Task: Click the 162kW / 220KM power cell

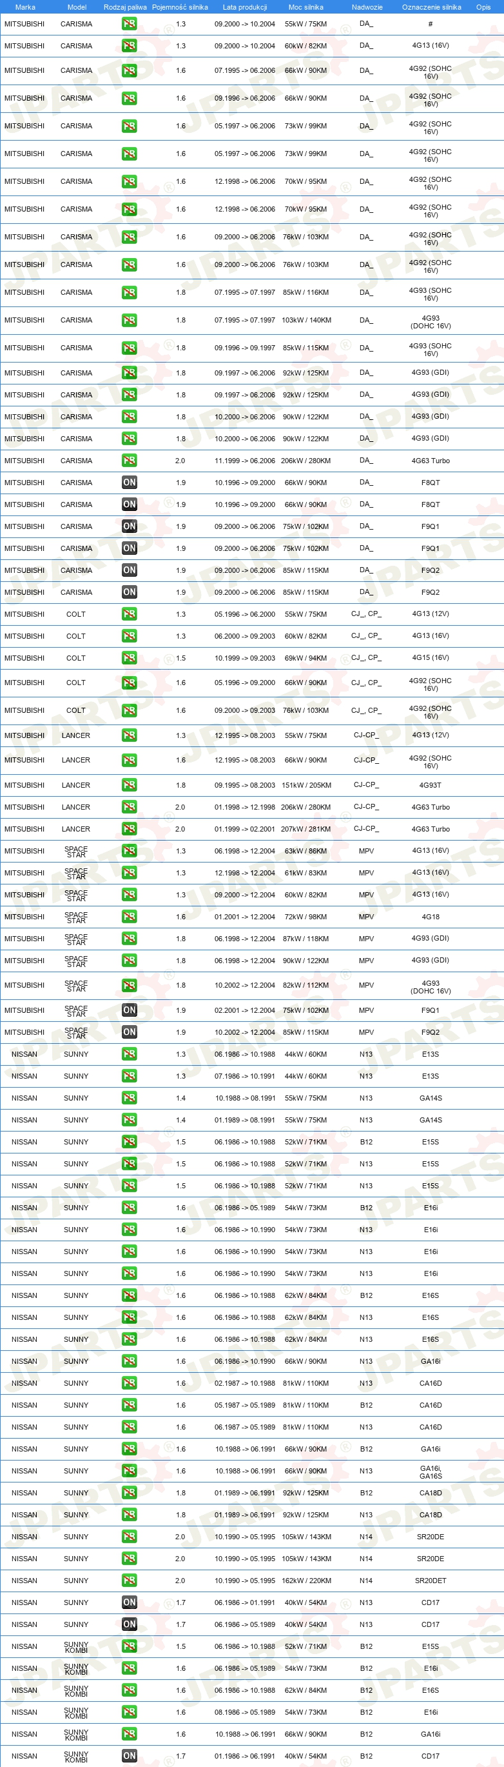Action: [306, 1581]
